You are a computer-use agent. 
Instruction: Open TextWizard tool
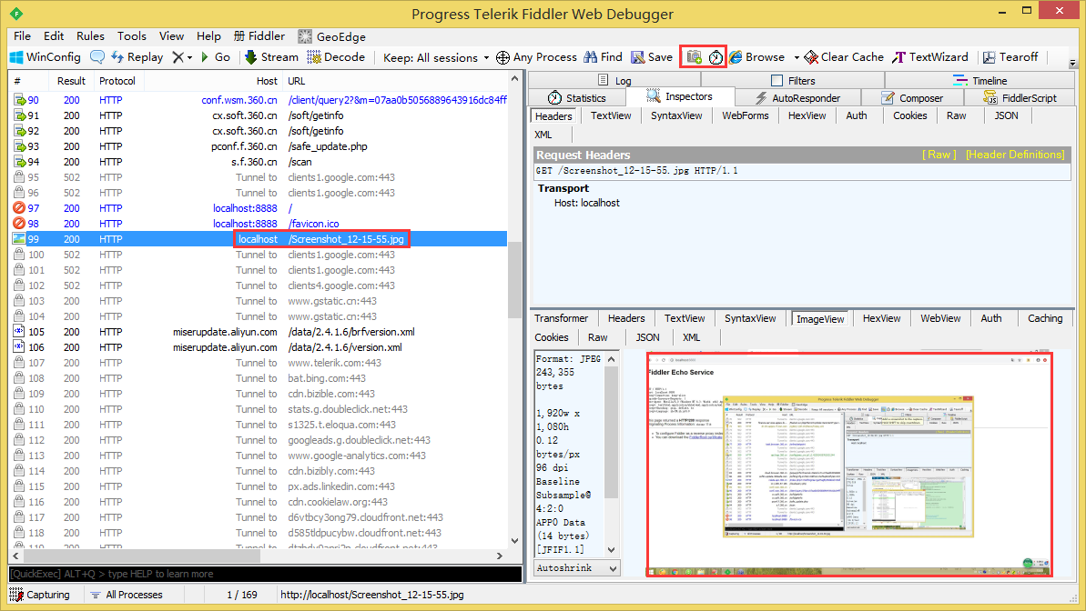click(929, 57)
